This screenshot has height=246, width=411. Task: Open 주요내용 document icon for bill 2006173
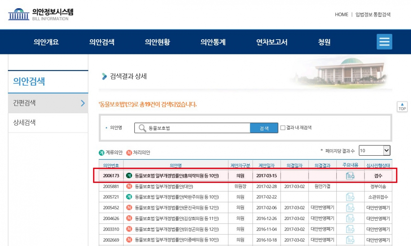coord(350,176)
